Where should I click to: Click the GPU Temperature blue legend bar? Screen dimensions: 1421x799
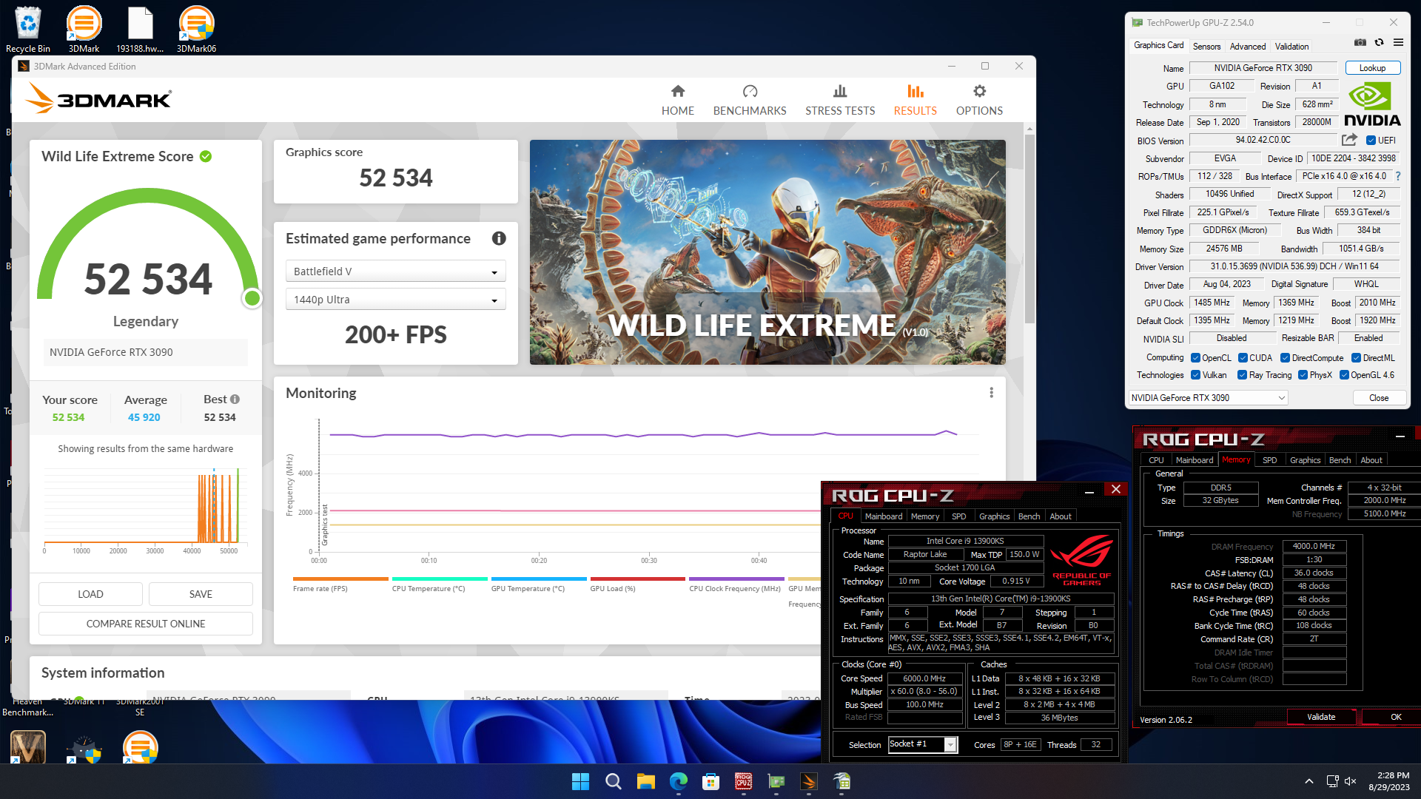click(x=539, y=579)
